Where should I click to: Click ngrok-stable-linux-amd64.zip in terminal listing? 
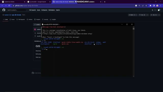click(x=72, y=42)
